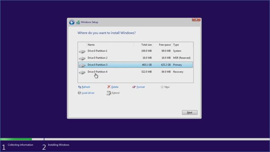Click the Windows Setup title icon
Viewport: 270px width, 152px height.
78,22
